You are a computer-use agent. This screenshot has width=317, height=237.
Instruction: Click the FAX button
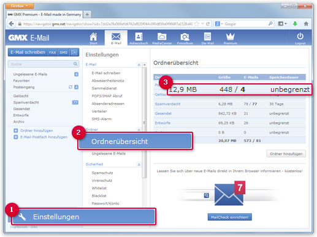53,53
